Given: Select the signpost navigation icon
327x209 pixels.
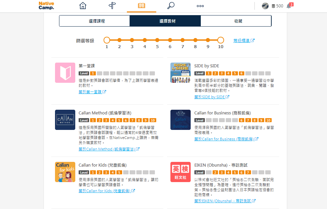Looking at the screenshot, I should 112,6.
